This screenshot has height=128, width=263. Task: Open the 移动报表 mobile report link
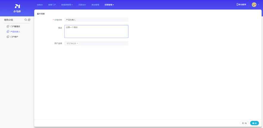click(x=241, y=5)
